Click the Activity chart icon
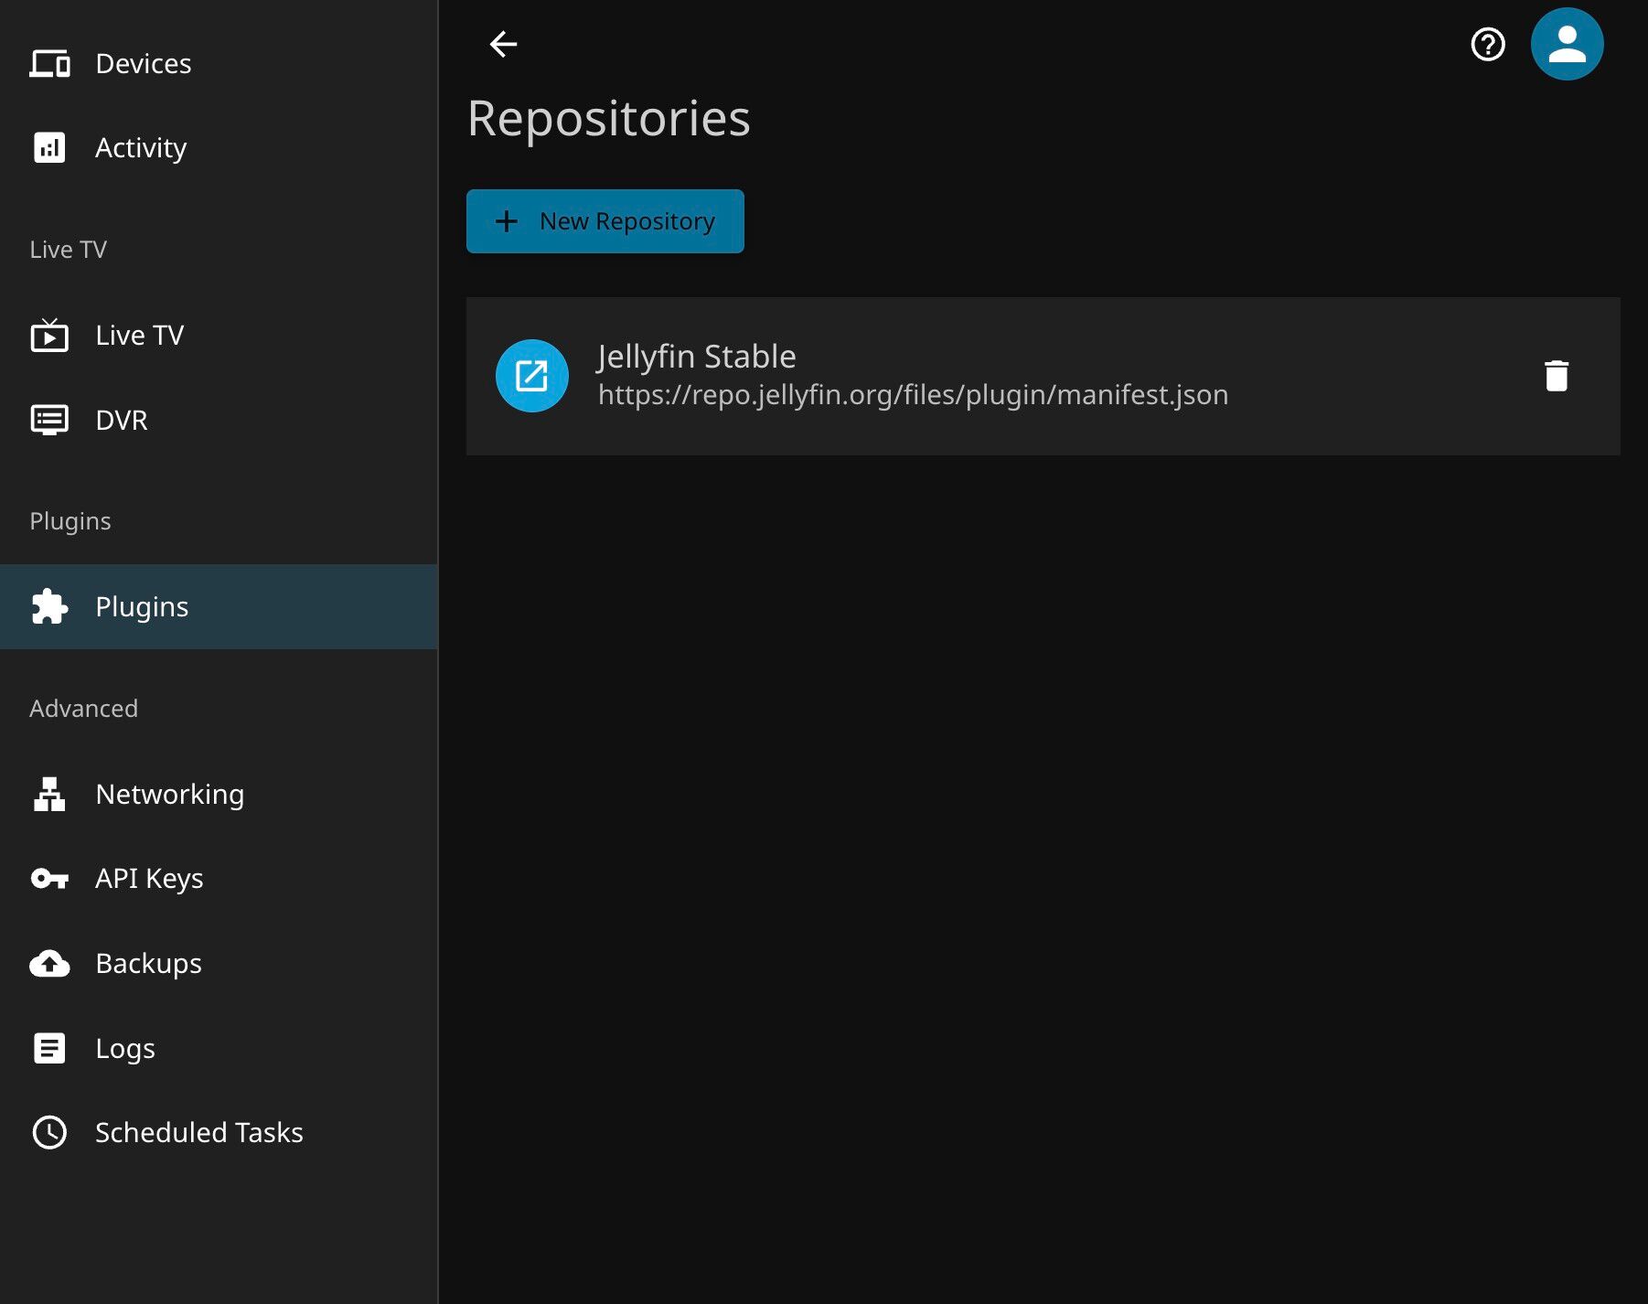Image resolution: width=1648 pixels, height=1304 pixels. pos(49,147)
